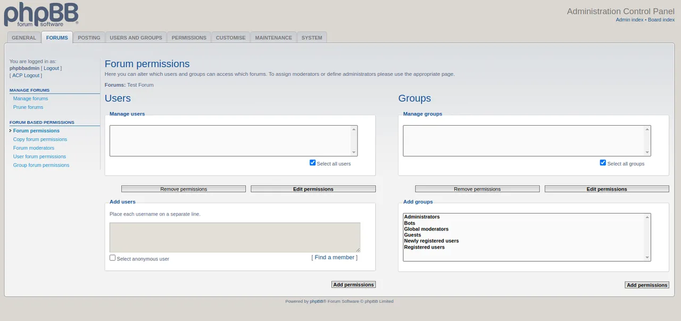The width and height of the screenshot is (681, 321).
Task: Open the Permissions tab
Action: [x=189, y=38]
